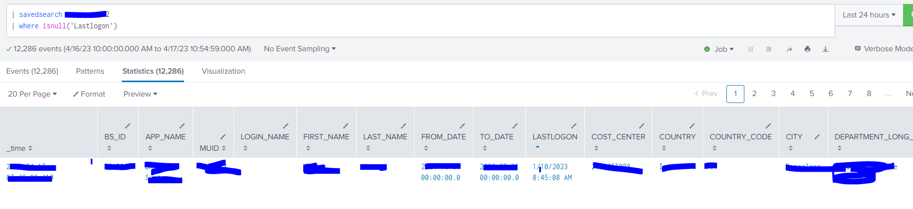Toggle sort on the LASTLOGON column header
913x209 pixels.
tap(537, 147)
